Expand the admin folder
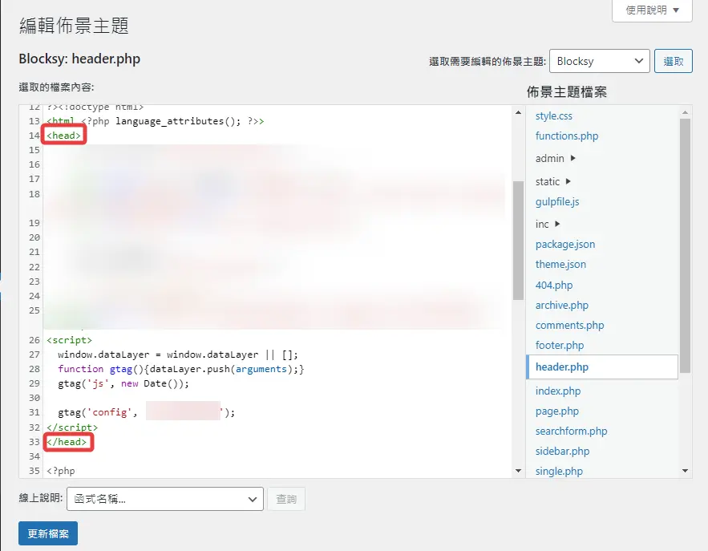708x551 pixels. pos(556,158)
